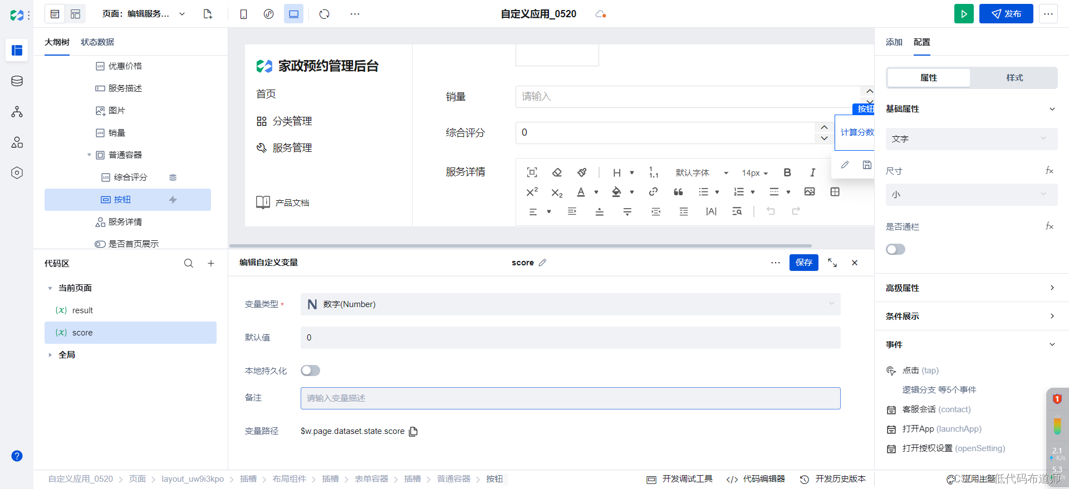Open the settings hexagon sidebar icon

[17, 173]
